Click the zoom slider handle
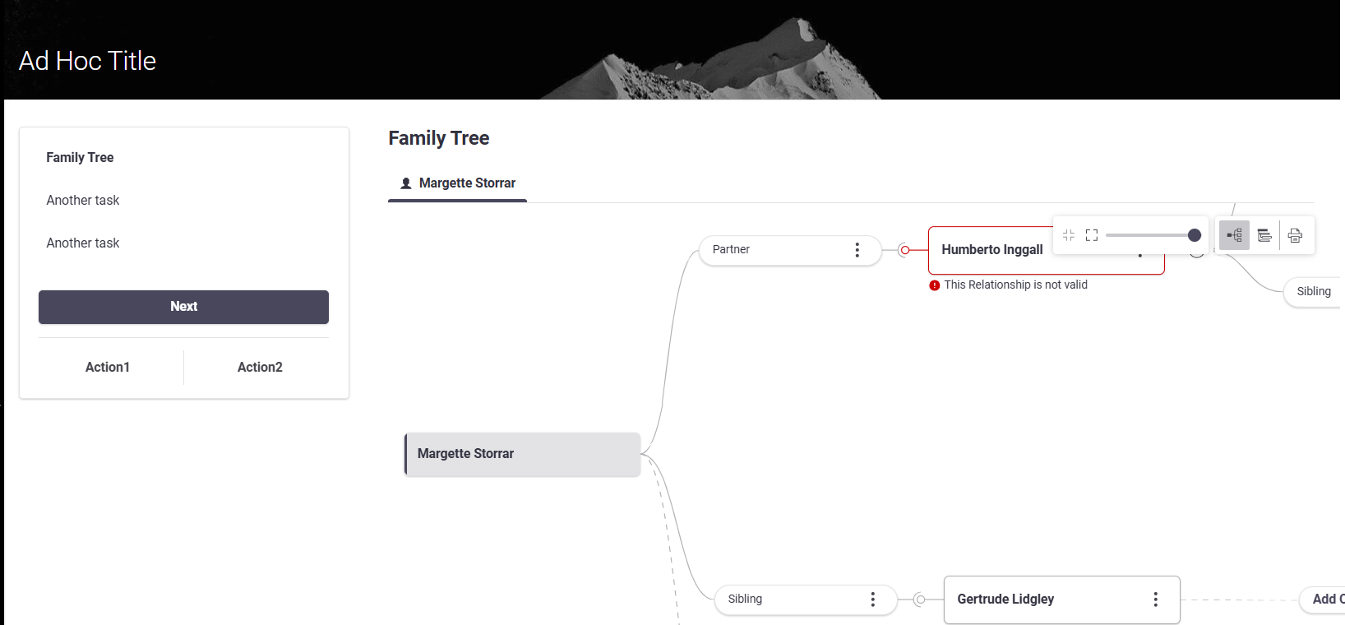The height and width of the screenshot is (625, 1345). click(1195, 235)
